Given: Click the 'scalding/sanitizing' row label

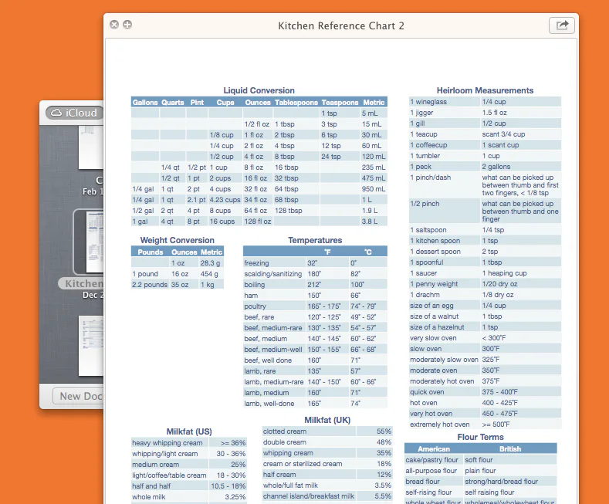Looking at the screenshot, I should pos(273,274).
